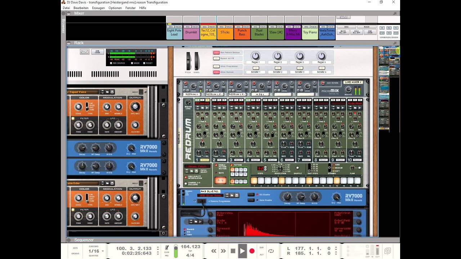Rewind the song position

tap(214, 251)
